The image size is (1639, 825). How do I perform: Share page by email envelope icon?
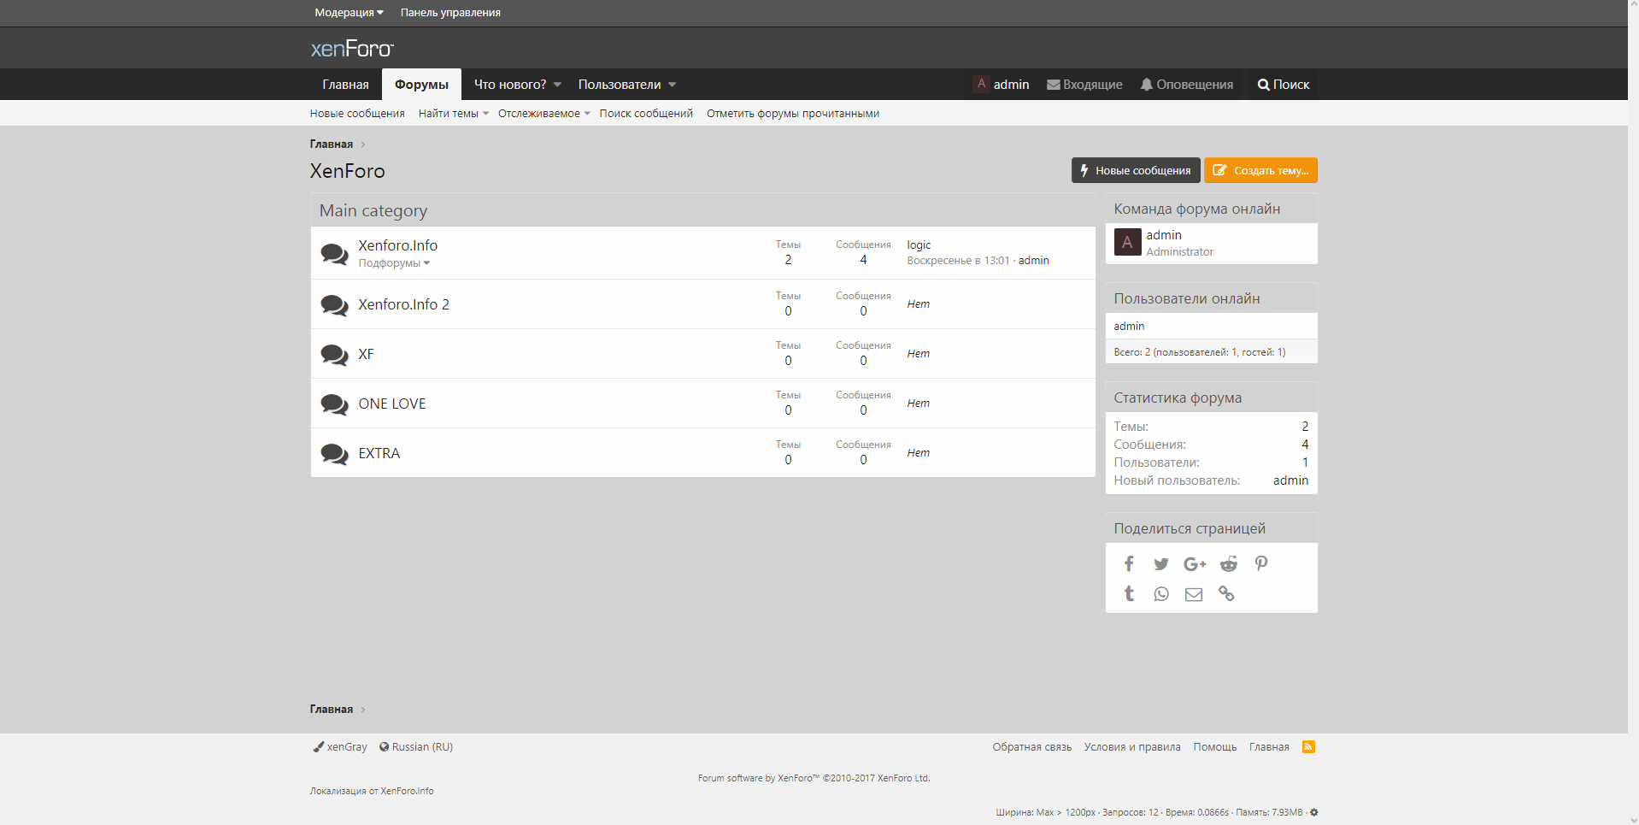coord(1193,594)
